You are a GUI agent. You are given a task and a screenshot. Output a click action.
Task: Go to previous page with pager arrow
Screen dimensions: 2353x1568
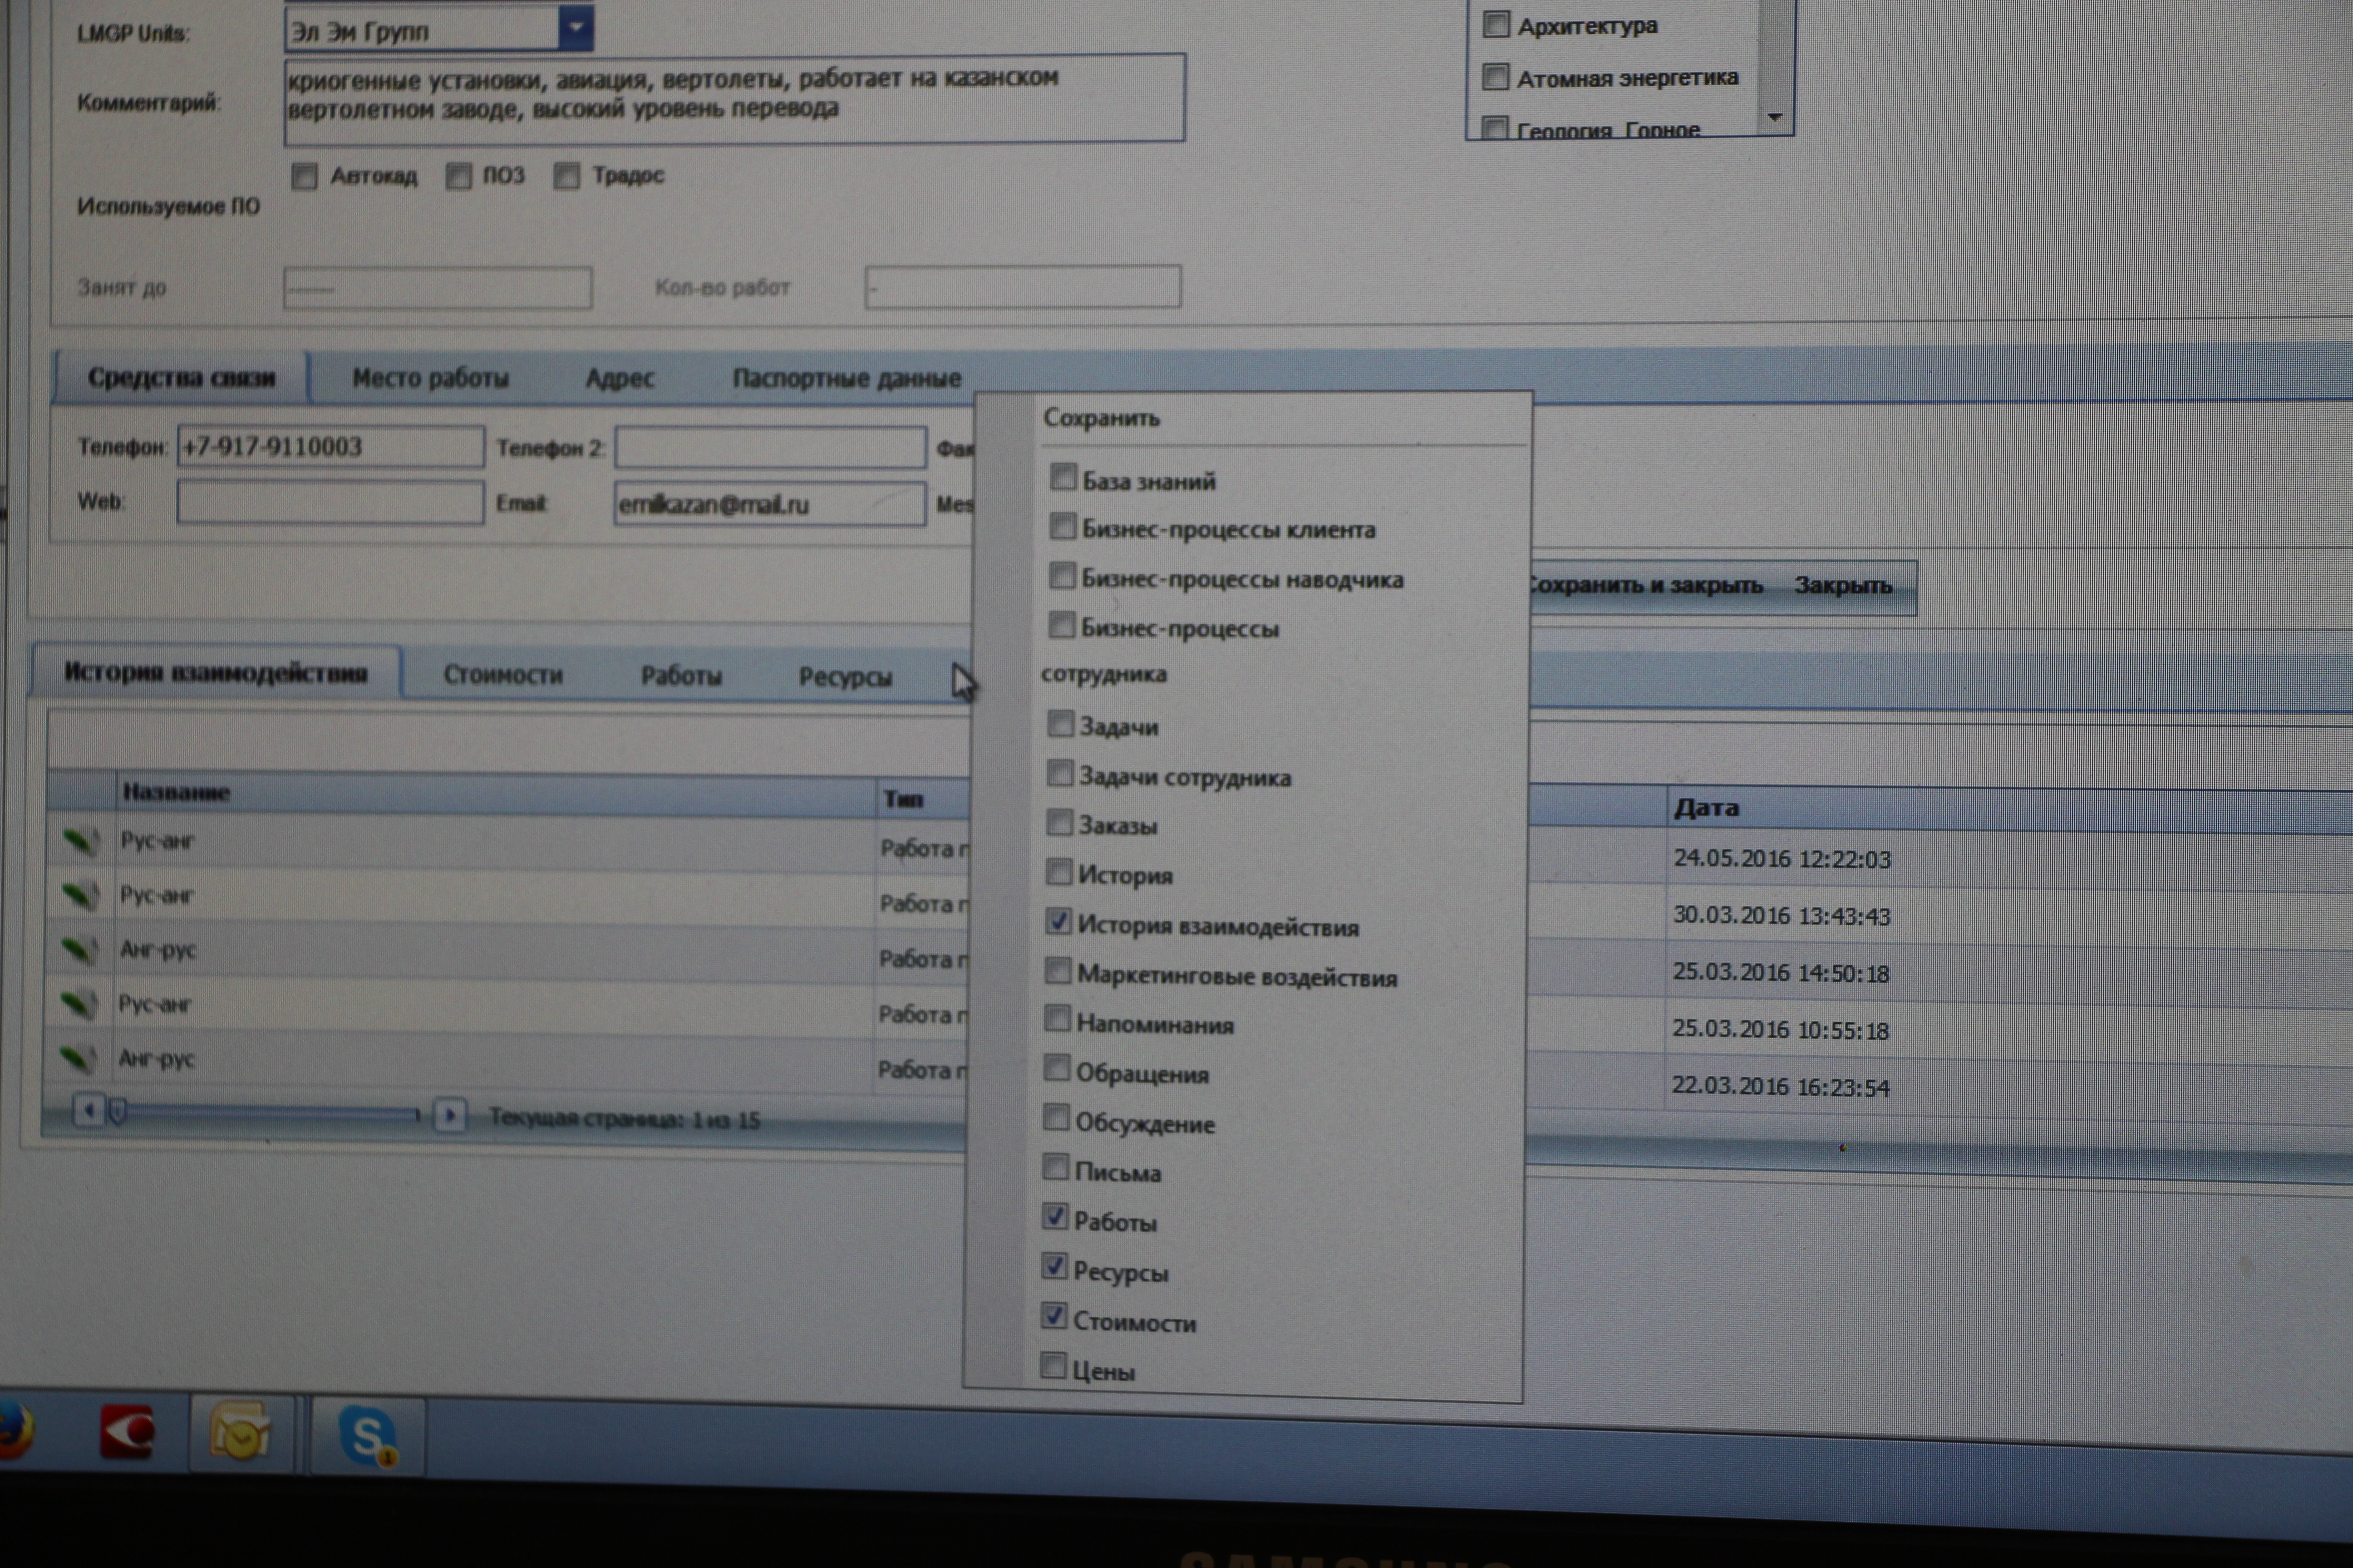(89, 1110)
